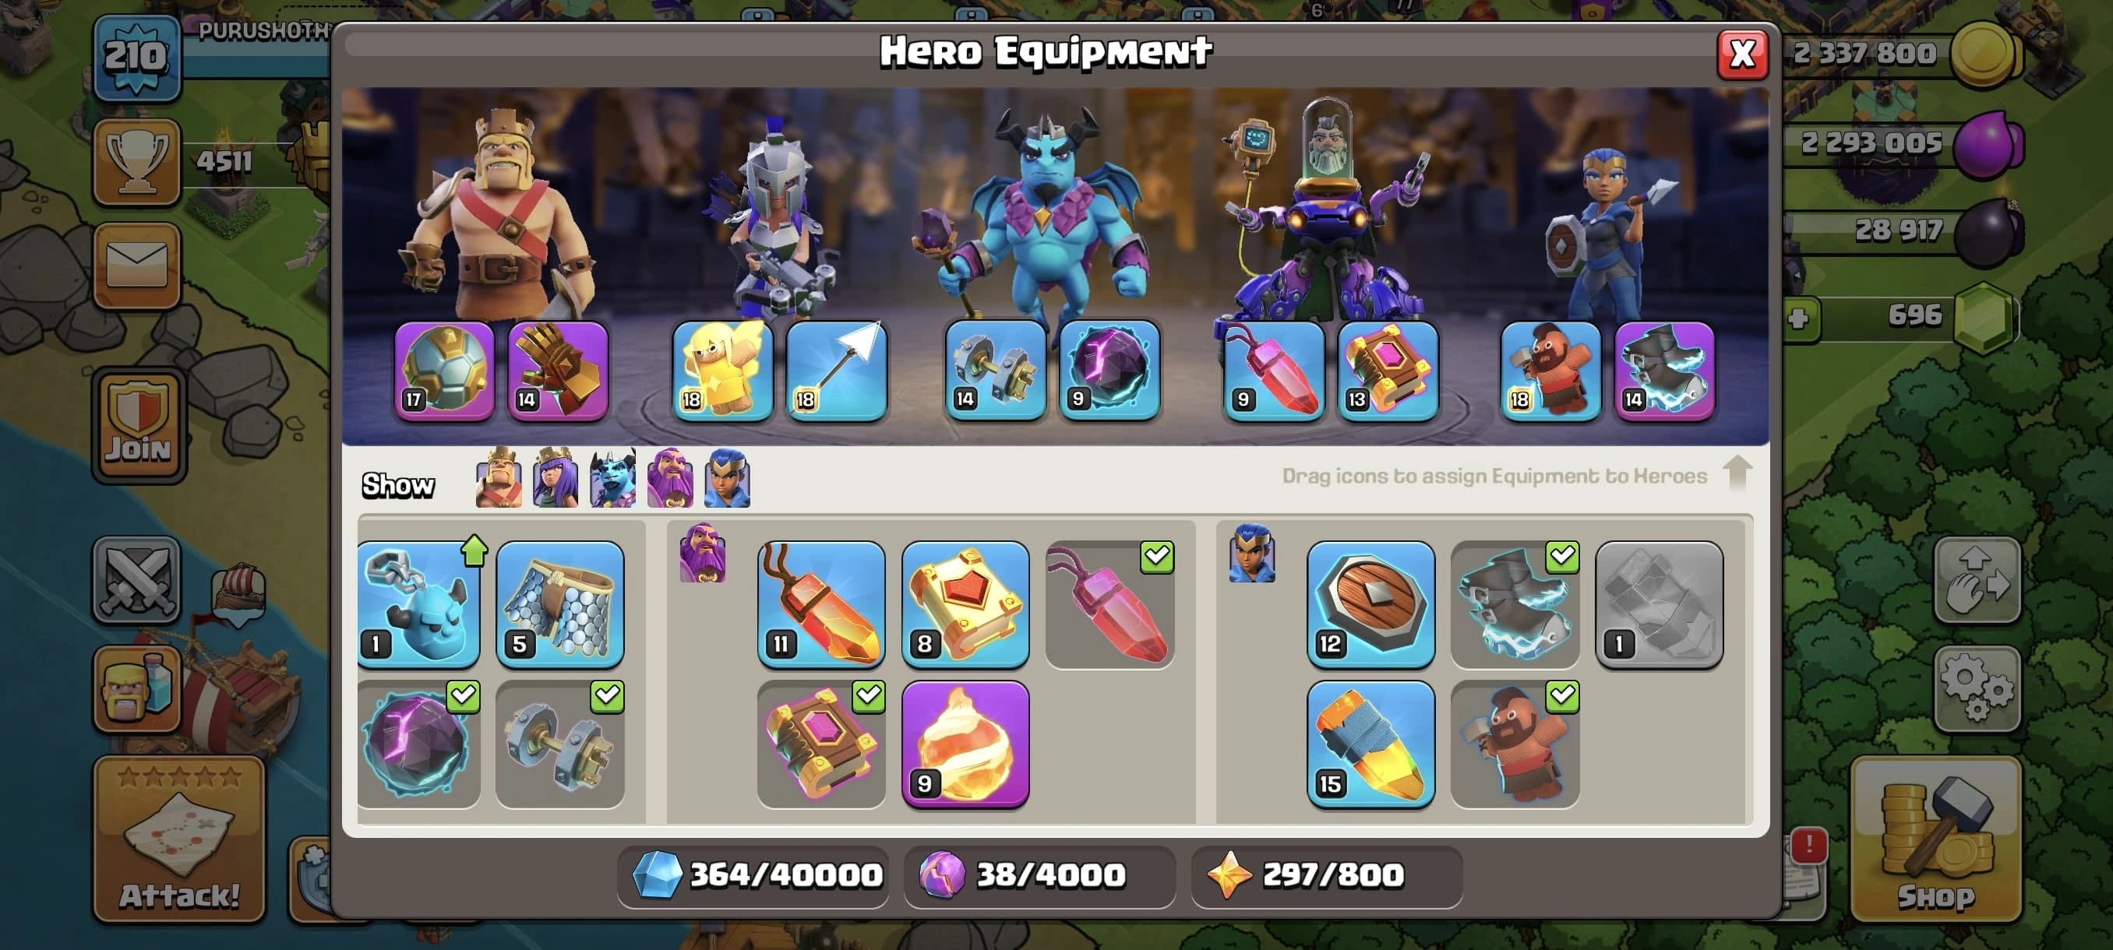Click the level 18 Healer Puppet equipment
Image resolution: width=2113 pixels, height=950 pixels.
(721, 371)
